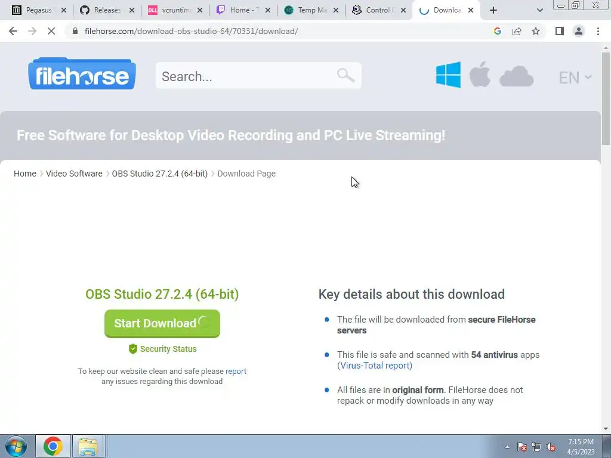Go back using browser back arrow
Image resolution: width=611 pixels, height=458 pixels.
[x=13, y=31]
